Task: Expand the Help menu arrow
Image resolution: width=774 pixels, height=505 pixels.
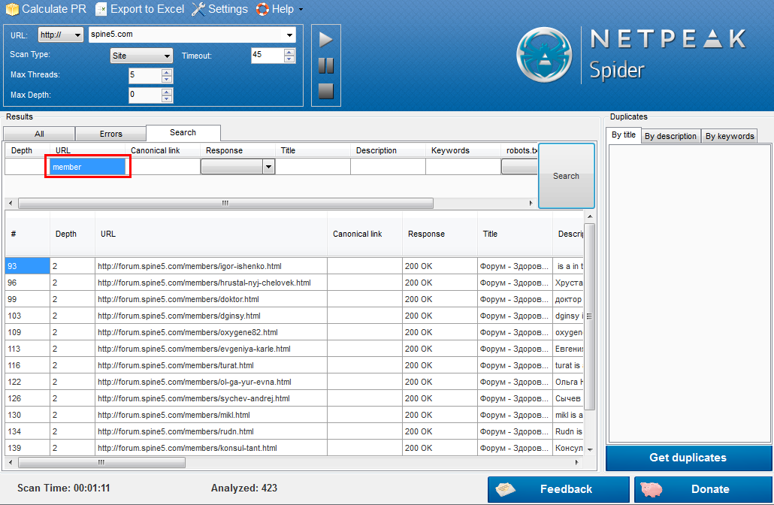Action: [x=301, y=9]
